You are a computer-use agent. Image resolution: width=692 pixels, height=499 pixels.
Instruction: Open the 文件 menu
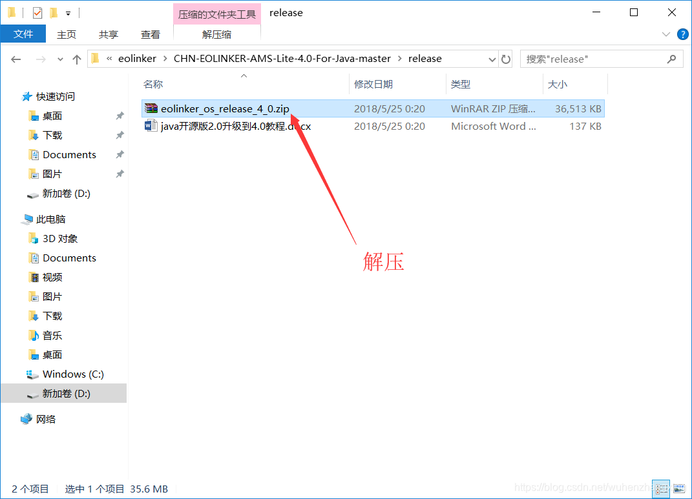click(23, 34)
